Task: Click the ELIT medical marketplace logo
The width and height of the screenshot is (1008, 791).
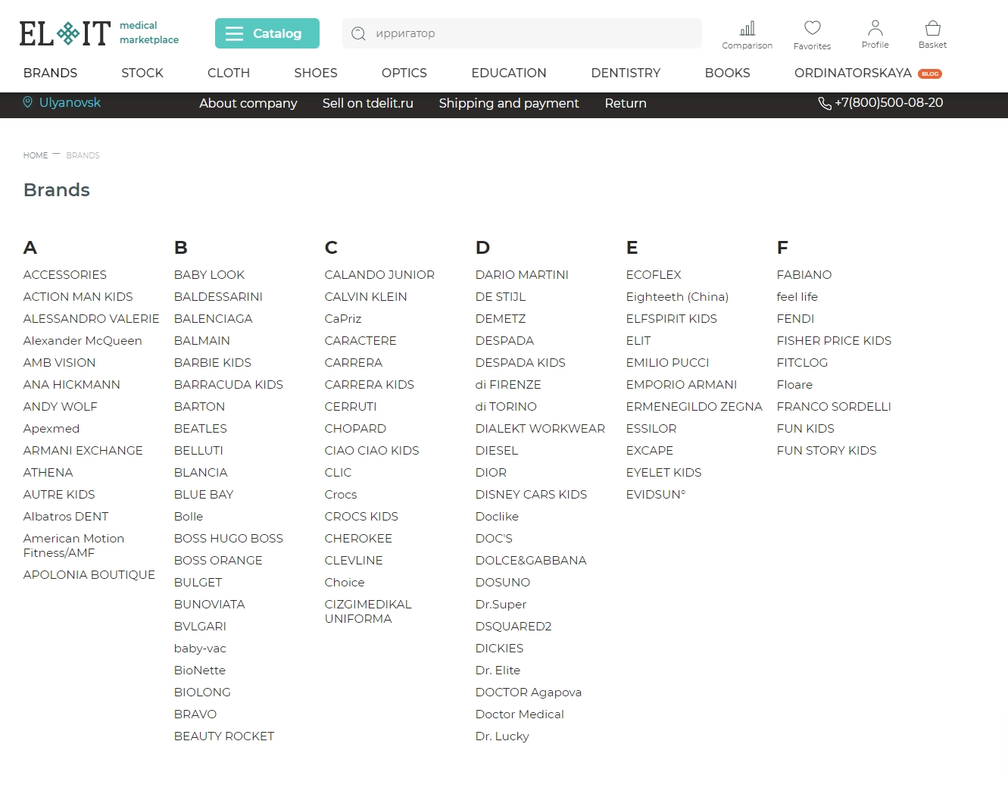Action: tap(99, 33)
